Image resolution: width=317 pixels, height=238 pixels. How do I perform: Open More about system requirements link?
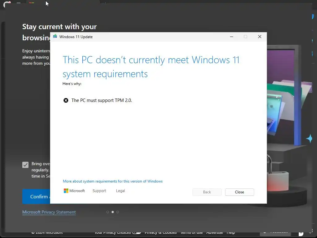113,181
